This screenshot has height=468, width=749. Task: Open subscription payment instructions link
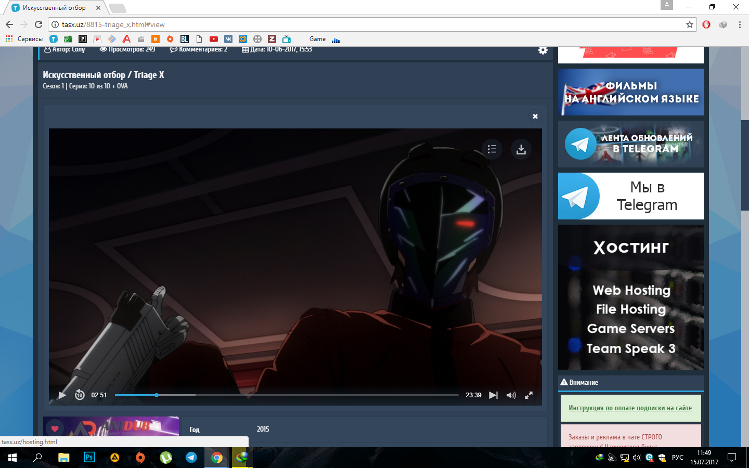tap(630, 408)
